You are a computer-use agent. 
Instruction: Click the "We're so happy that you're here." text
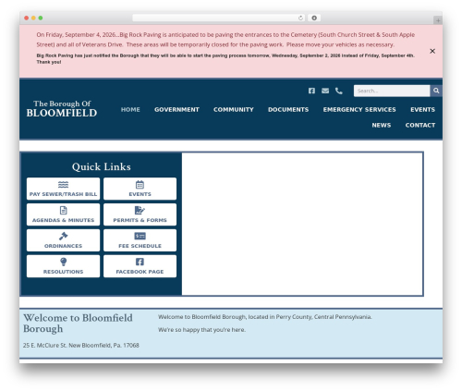point(201,330)
